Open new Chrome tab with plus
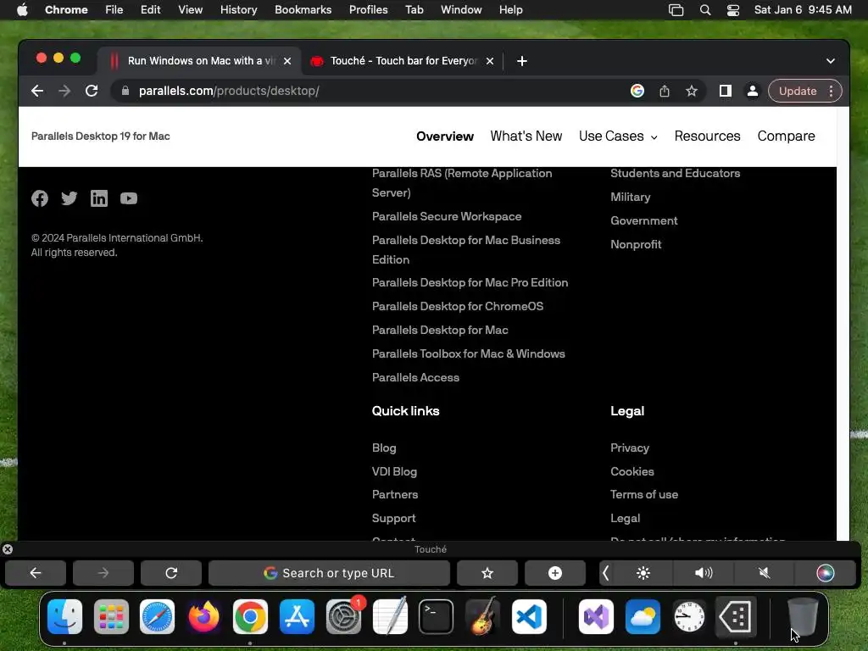 coord(522,61)
